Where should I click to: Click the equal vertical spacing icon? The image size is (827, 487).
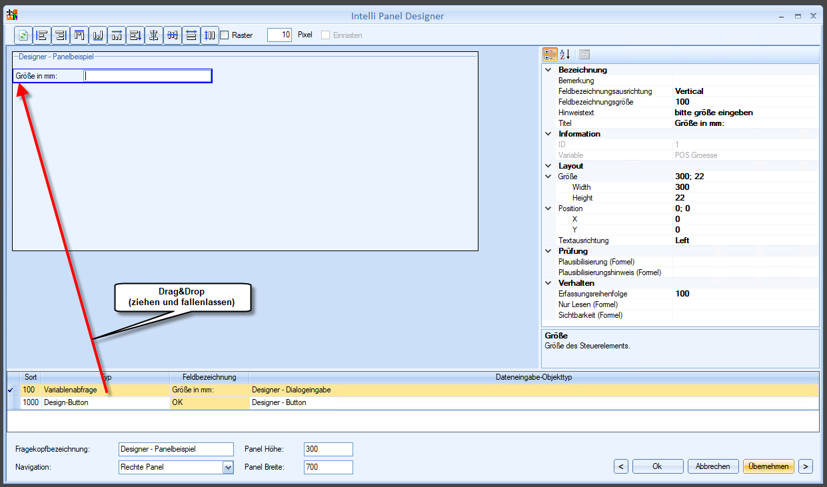coord(191,35)
